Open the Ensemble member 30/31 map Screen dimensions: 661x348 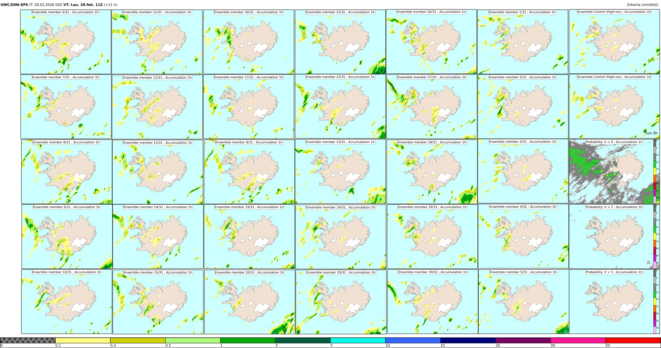(x=432, y=302)
